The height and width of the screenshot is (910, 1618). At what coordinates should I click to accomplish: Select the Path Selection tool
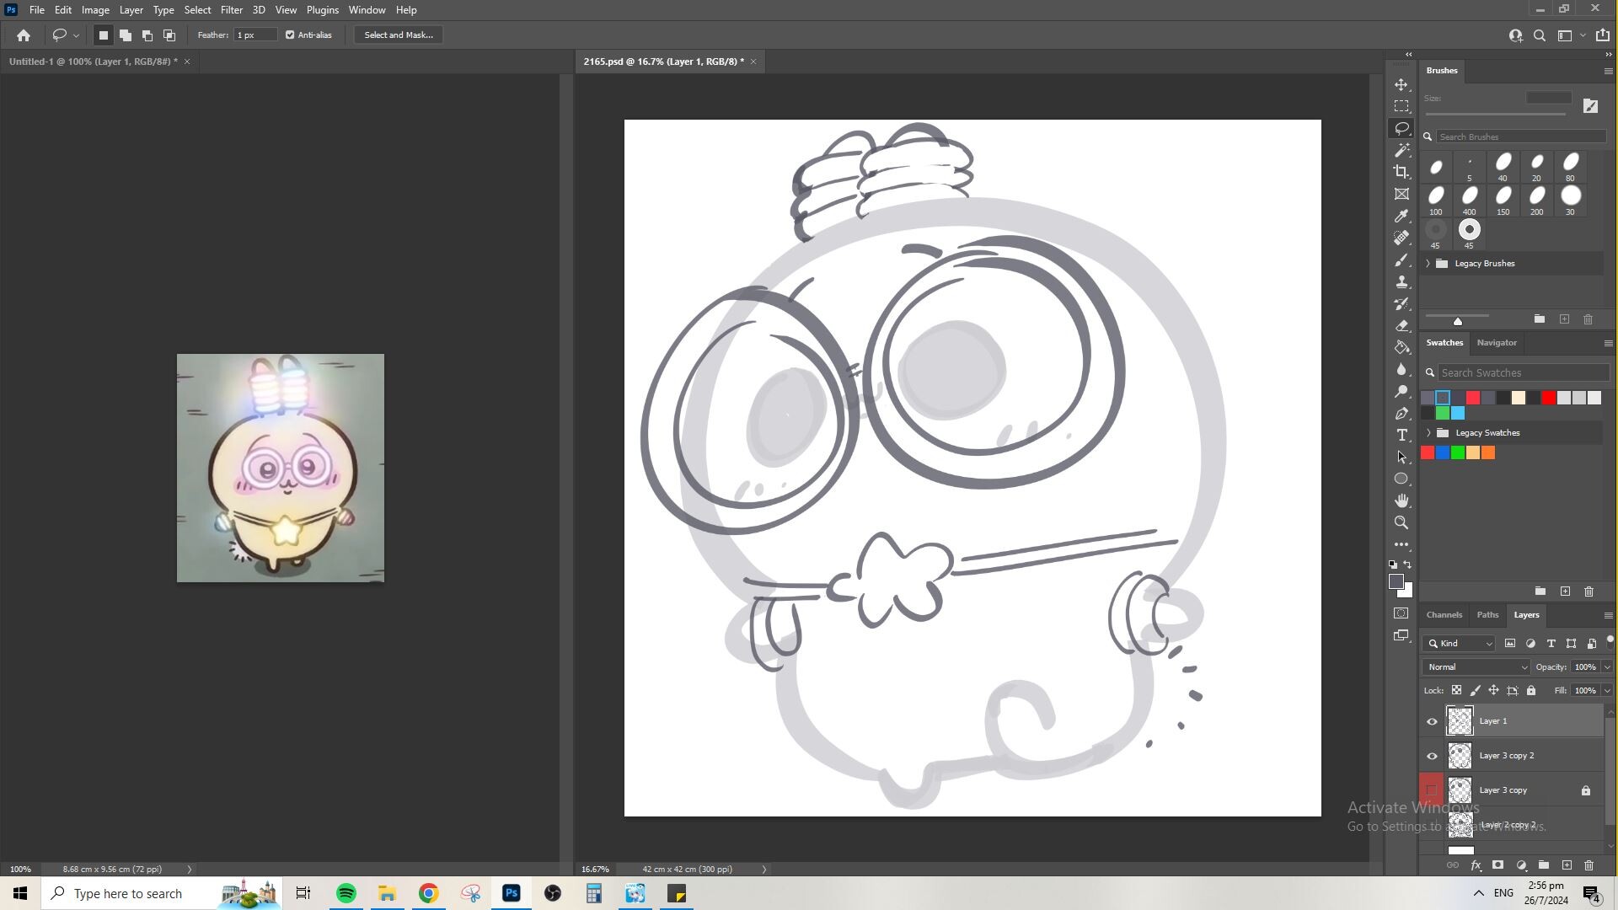1401,458
